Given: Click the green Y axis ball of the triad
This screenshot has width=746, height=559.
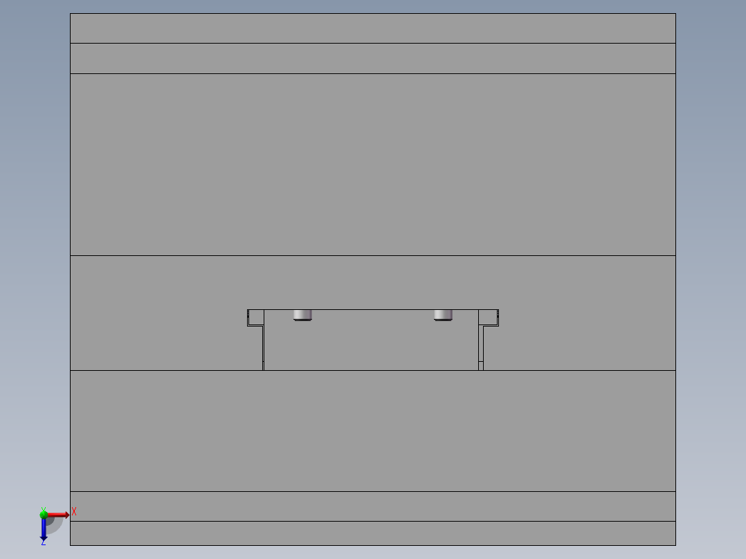Looking at the screenshot, I should click(x=44, y=514).
